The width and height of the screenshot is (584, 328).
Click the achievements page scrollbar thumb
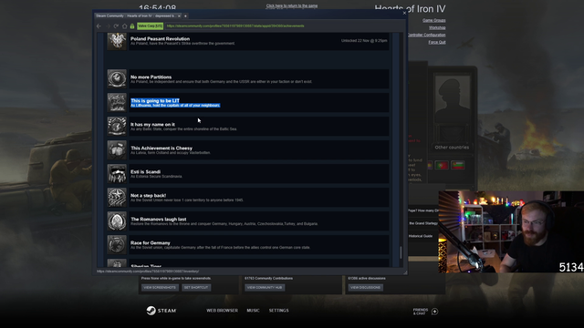click(x=401, y=252)
